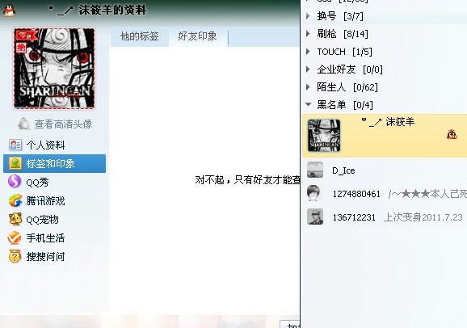This screenshot has height=328, width=467.
Task: Click the QQ penguin icon in title bar
Action: (10, 11)
